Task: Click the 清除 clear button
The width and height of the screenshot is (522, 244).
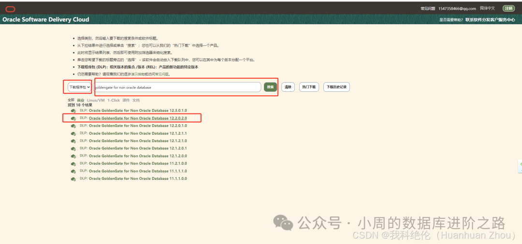Action: click(x=288, y=87)
